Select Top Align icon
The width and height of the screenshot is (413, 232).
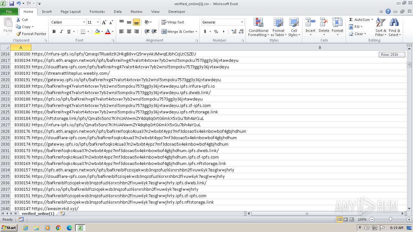tap(122, 22)
